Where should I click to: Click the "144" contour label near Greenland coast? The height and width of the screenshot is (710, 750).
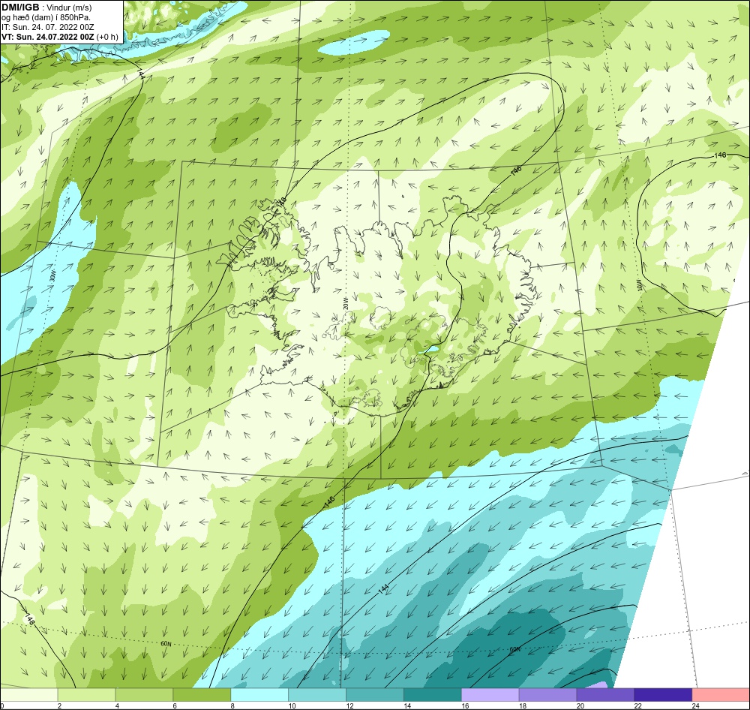pos(140,74)
